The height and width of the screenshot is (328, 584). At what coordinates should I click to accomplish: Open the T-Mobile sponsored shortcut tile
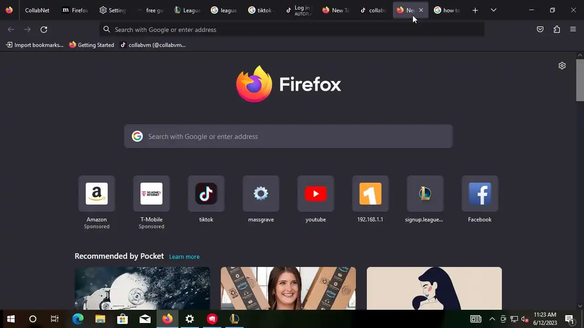(x=151, y=194)
